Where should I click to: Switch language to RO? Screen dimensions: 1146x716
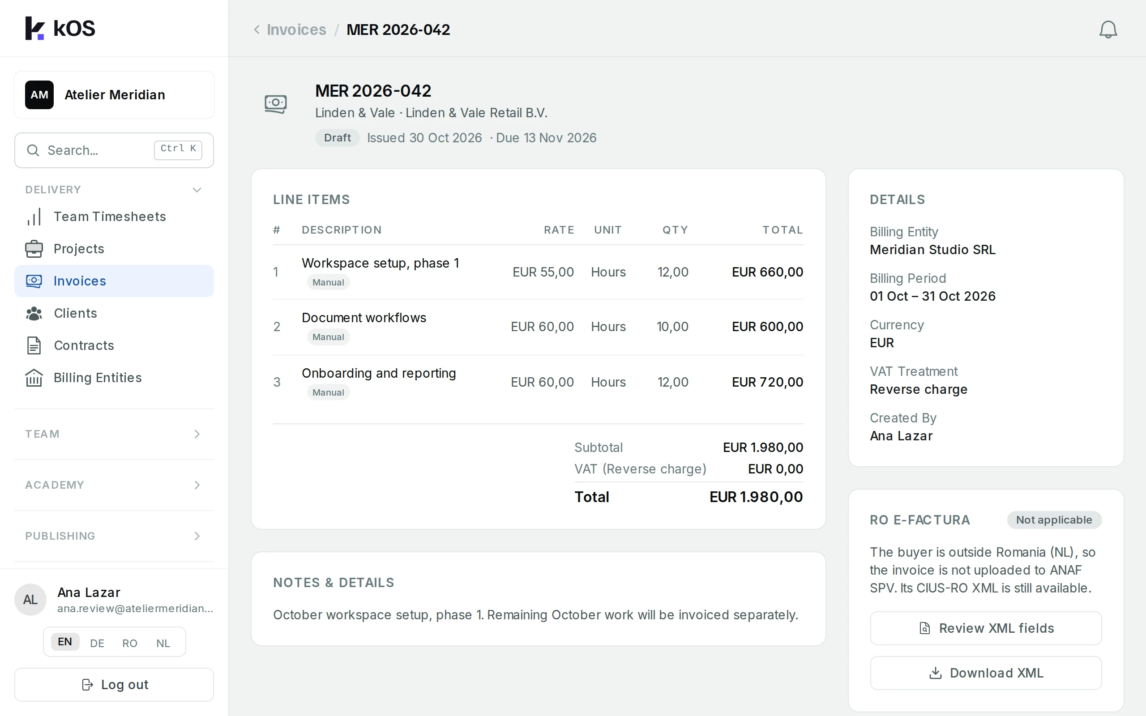coord(130,643)
